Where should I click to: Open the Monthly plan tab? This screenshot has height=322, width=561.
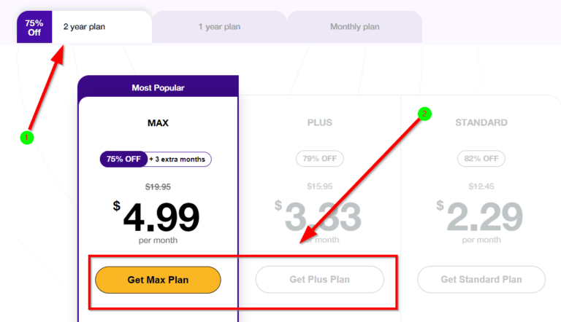[x=354, y=27]
